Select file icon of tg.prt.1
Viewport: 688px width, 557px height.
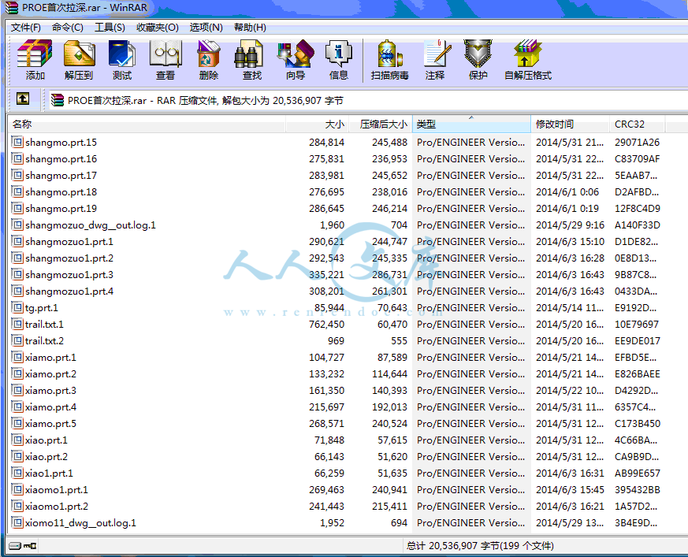pos(17,307)
